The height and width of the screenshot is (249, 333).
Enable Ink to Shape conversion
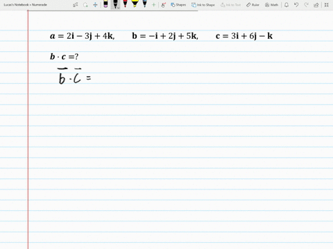pyautogui.click(x=203, y=5)
